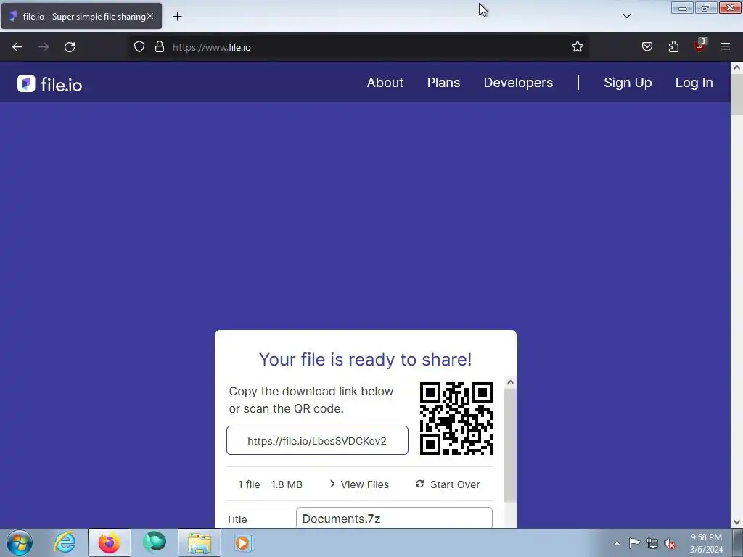The width and height of the screenshot is (743, 557).
Task: Open Action Center flag icon
Action: (x=634, y=543)
